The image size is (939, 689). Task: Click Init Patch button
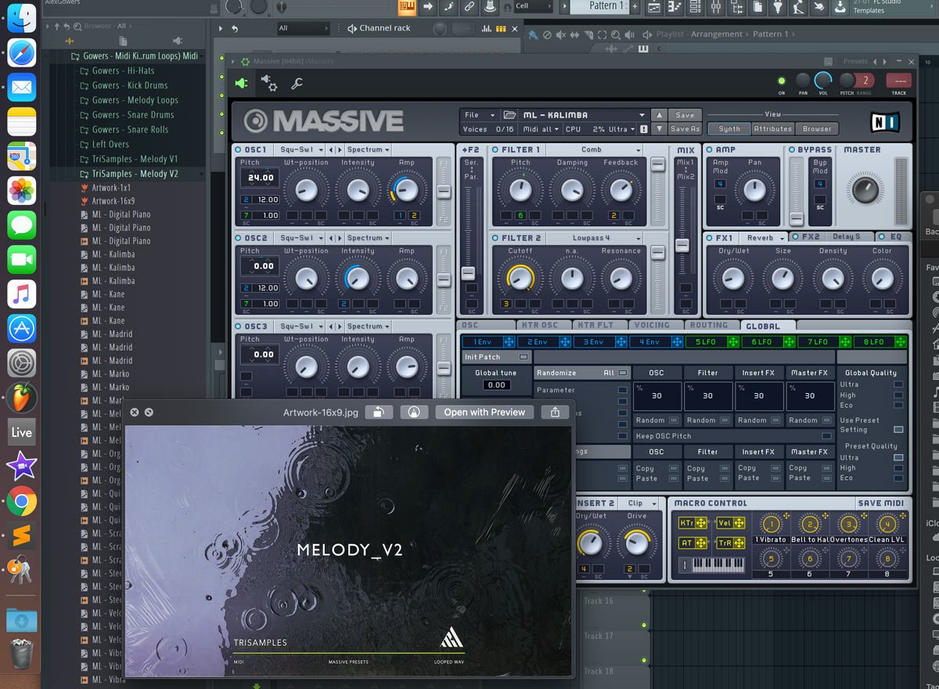click(496, 357)
